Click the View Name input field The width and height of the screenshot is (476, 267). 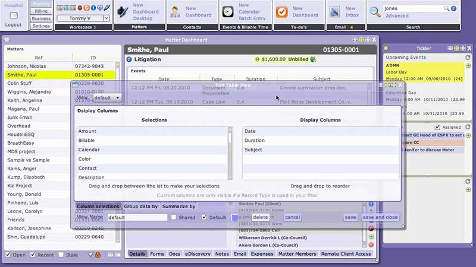tap(137, 217)
